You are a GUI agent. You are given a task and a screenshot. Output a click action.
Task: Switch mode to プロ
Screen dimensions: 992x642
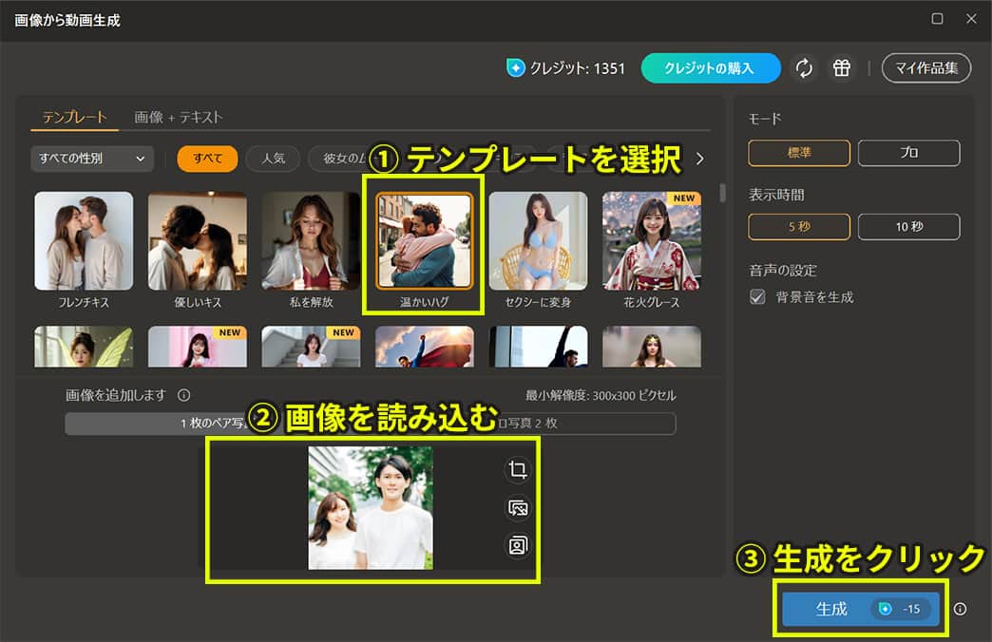point(908,152)
